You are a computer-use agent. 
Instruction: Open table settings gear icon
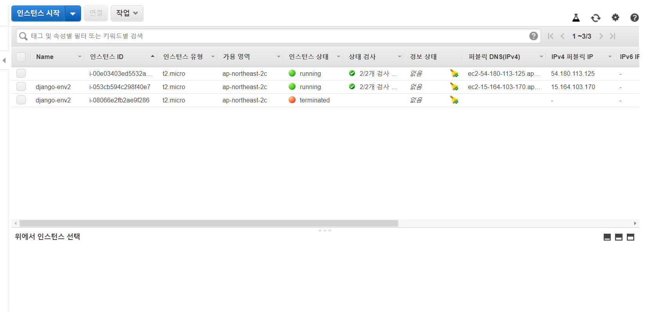click(x=615, y=18)
